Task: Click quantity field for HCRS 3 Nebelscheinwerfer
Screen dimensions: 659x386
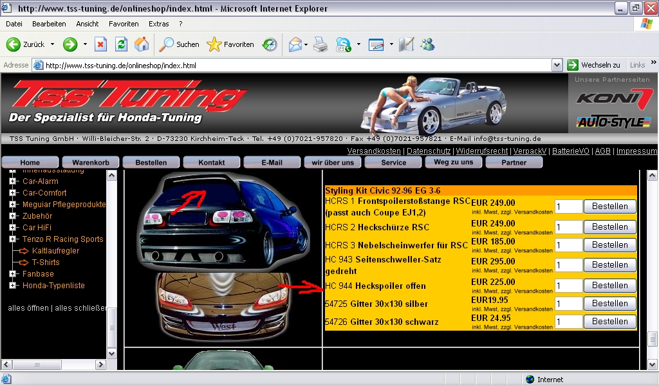Action: point(569,245)
